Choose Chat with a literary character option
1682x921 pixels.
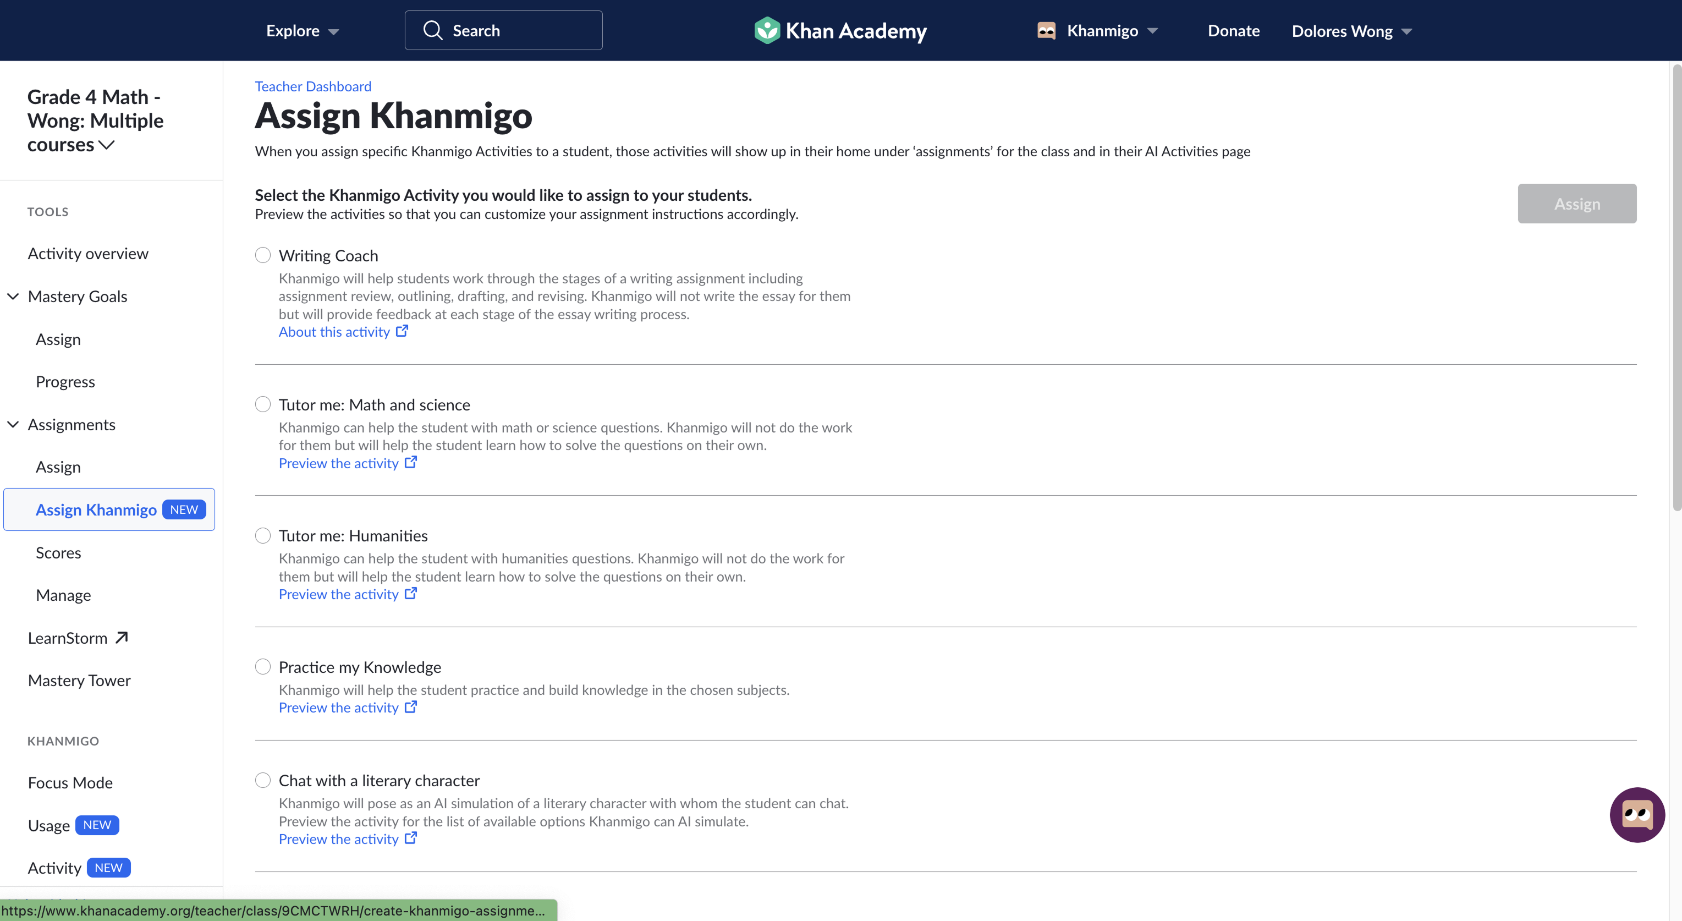262,781
